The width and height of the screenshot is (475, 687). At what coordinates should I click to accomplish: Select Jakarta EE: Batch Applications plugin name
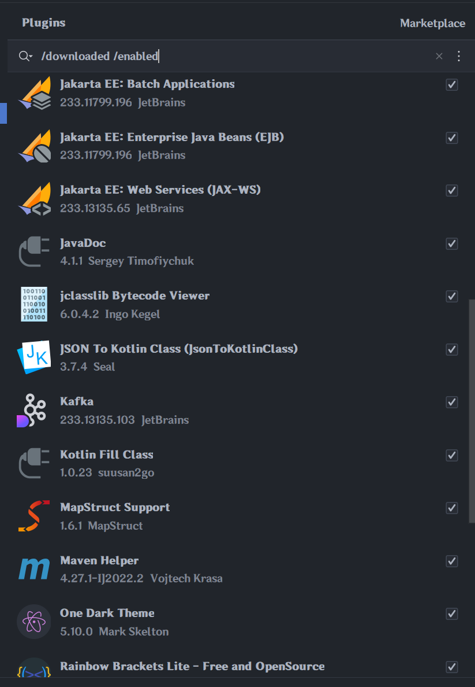click(x=147, y=84)
